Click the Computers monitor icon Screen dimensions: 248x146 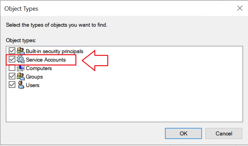[x=21, y=68]
